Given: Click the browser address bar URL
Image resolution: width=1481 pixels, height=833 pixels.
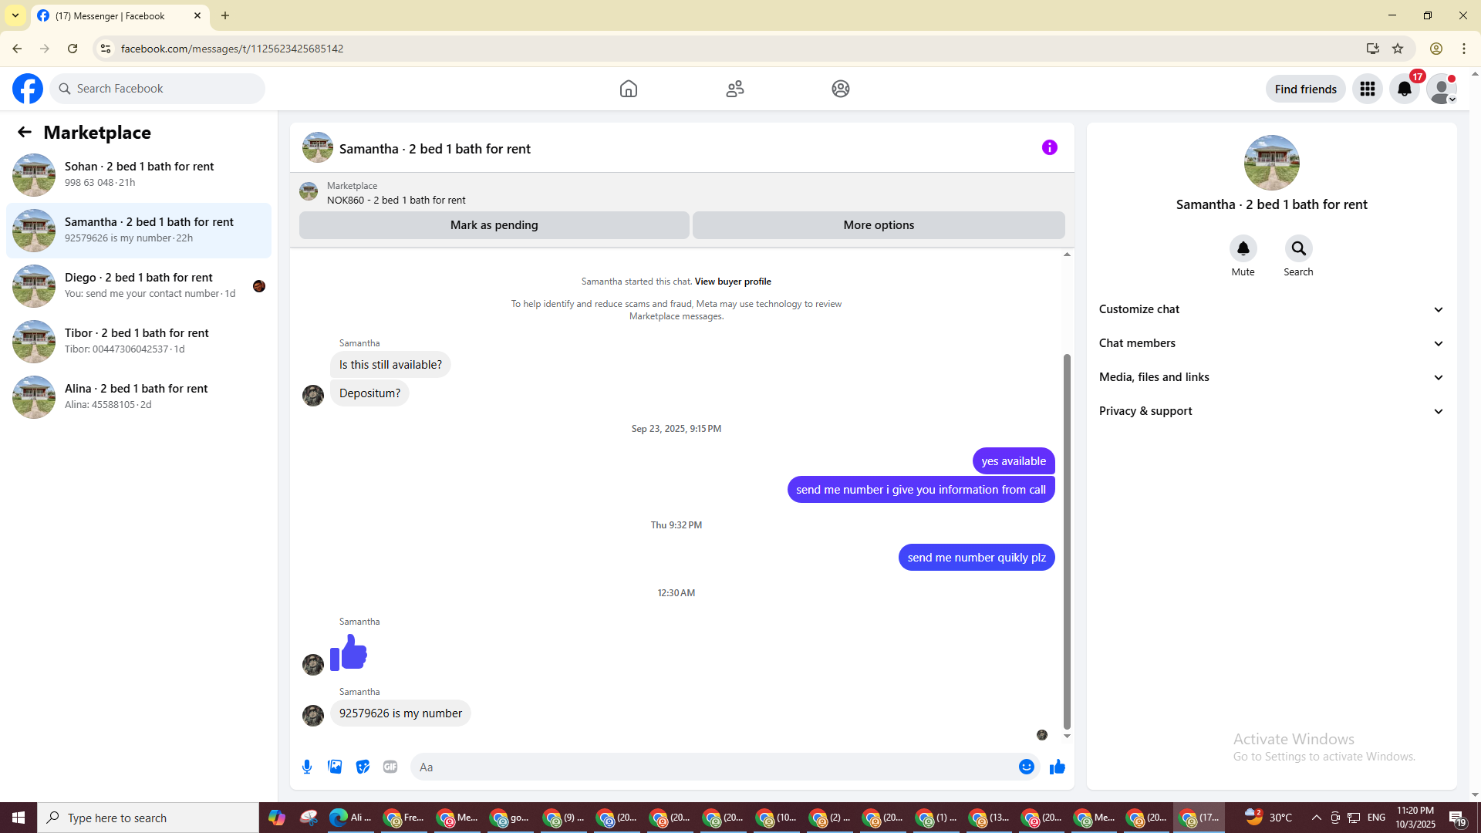Looking at the screenshot, I should 232,49.
